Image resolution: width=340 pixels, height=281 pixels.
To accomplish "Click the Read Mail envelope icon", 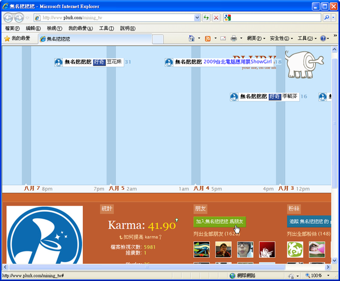I will [223, 39].
